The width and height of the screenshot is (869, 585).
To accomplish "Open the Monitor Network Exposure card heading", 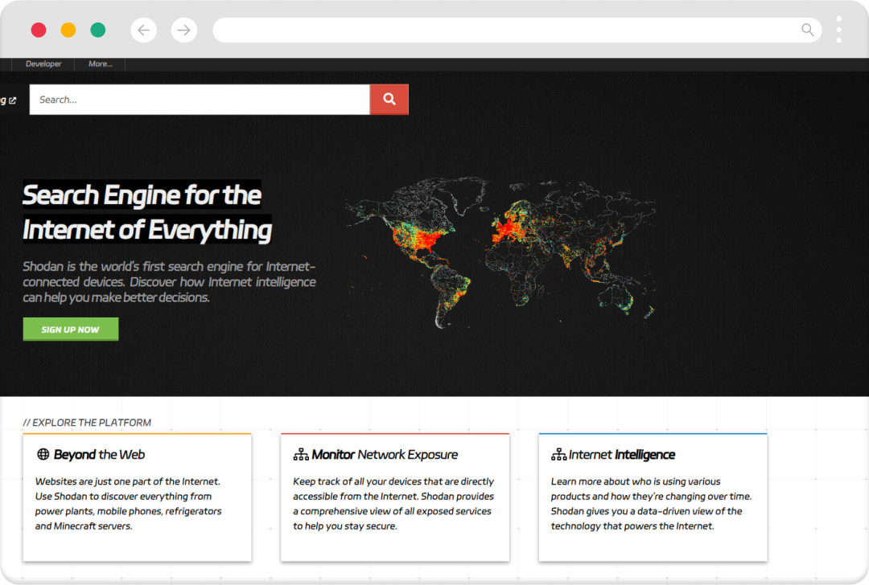I will click(x=385, y=455).
